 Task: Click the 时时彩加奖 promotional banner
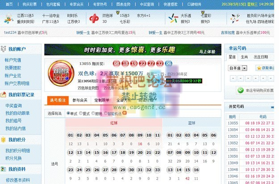[x=133, y=49]
